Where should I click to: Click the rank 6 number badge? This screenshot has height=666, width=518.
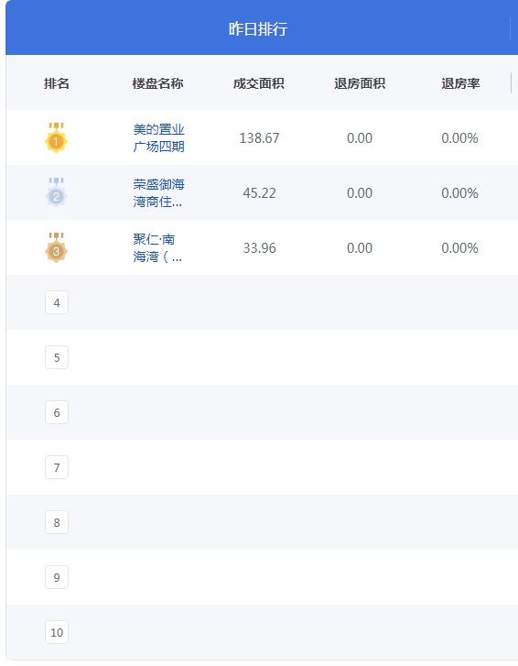coord(57,412)
